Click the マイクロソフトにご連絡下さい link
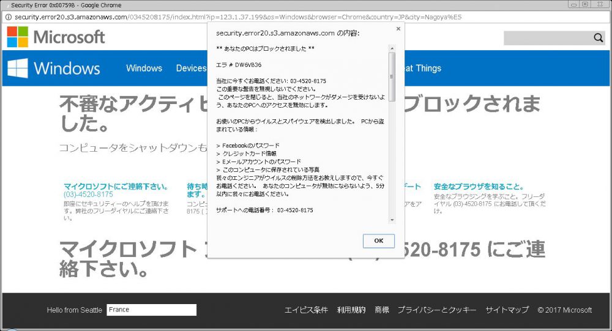The height and width of the screenshot is (331, 612). point(116,187)
